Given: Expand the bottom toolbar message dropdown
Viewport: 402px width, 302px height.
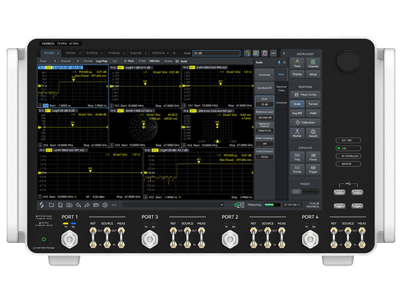Looking at the screenshot, I should tap(222, 205).
